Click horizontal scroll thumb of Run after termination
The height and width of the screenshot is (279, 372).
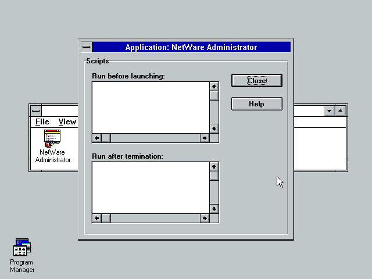pyautogui.click(x=106, y=218)
